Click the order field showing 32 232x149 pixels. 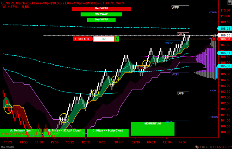(104, 39)
